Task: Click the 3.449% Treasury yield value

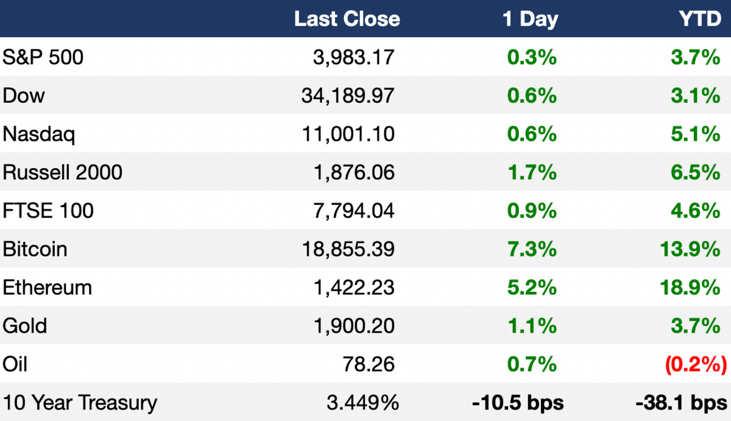Action: pyautogui.click(x=363, y=403)
